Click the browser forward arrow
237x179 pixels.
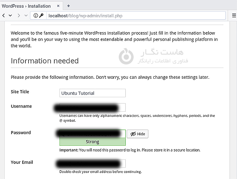click(x=18, y=16)
